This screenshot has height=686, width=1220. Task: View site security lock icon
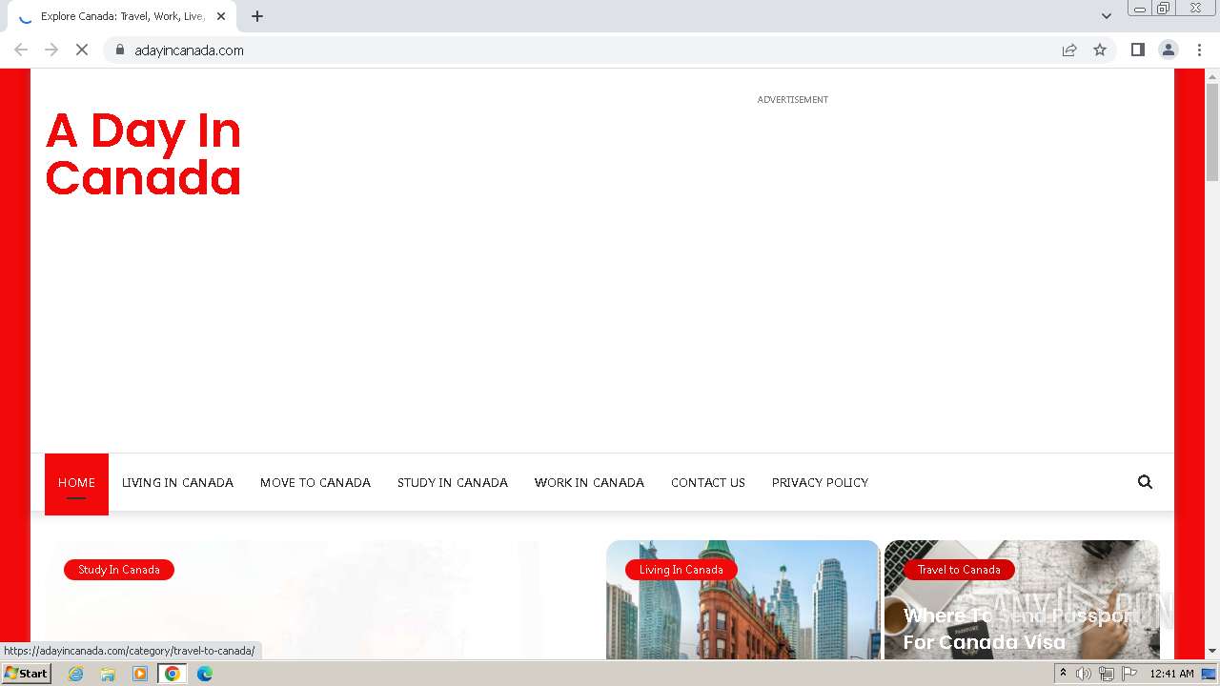[x=119, y=50]
